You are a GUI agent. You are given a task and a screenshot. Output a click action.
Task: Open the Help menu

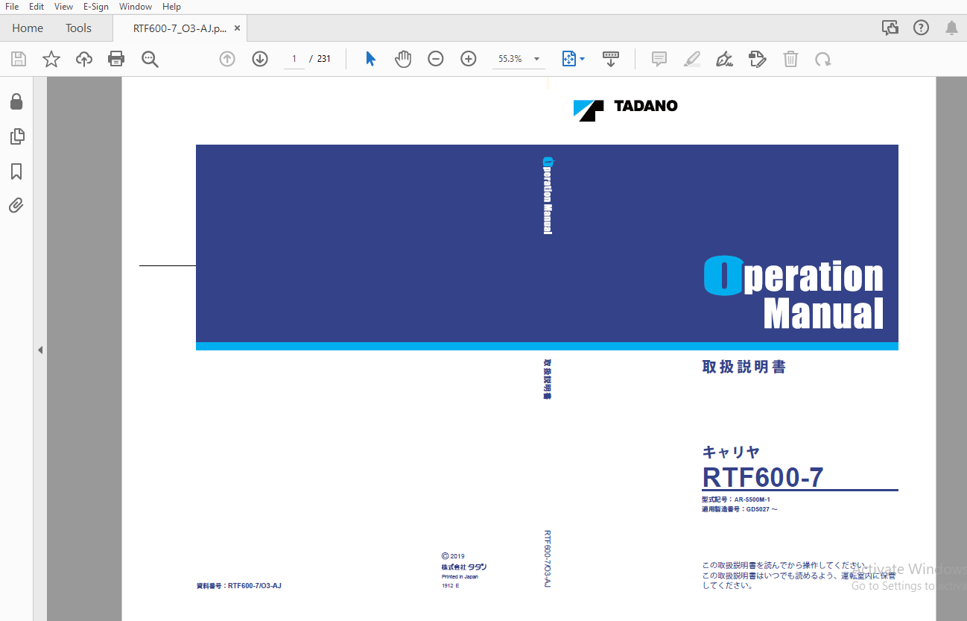click(x=171, y=7)
